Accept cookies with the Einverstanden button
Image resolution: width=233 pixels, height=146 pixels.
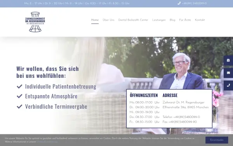[217, 140]
